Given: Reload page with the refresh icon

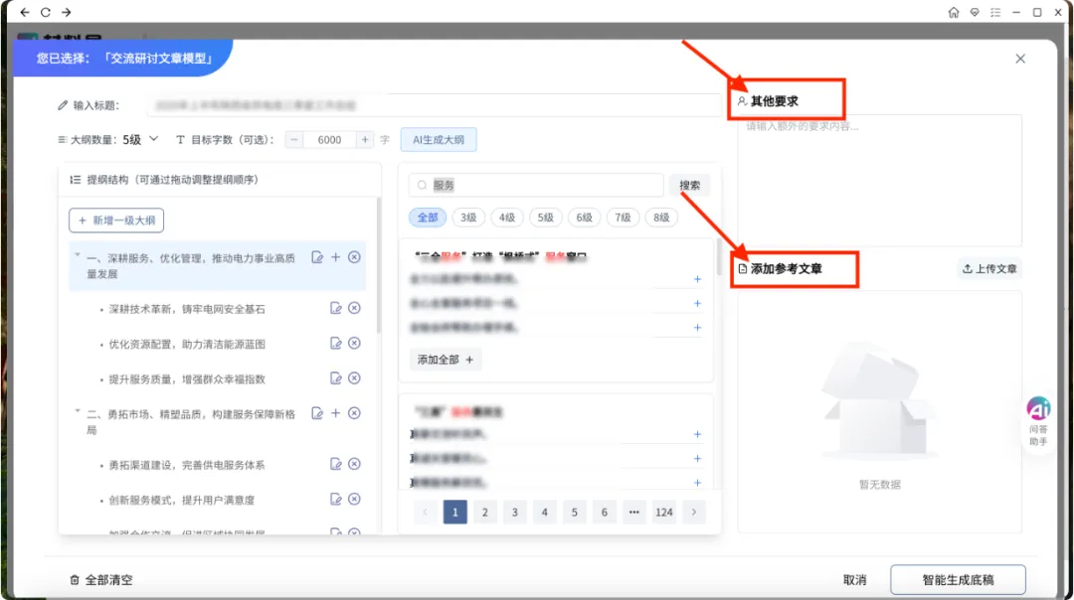Looking at the screenshot, I should pos(45,12).
